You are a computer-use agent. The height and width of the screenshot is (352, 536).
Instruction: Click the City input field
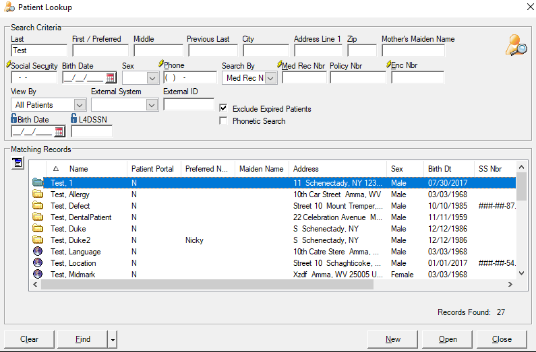coord(266,50)
